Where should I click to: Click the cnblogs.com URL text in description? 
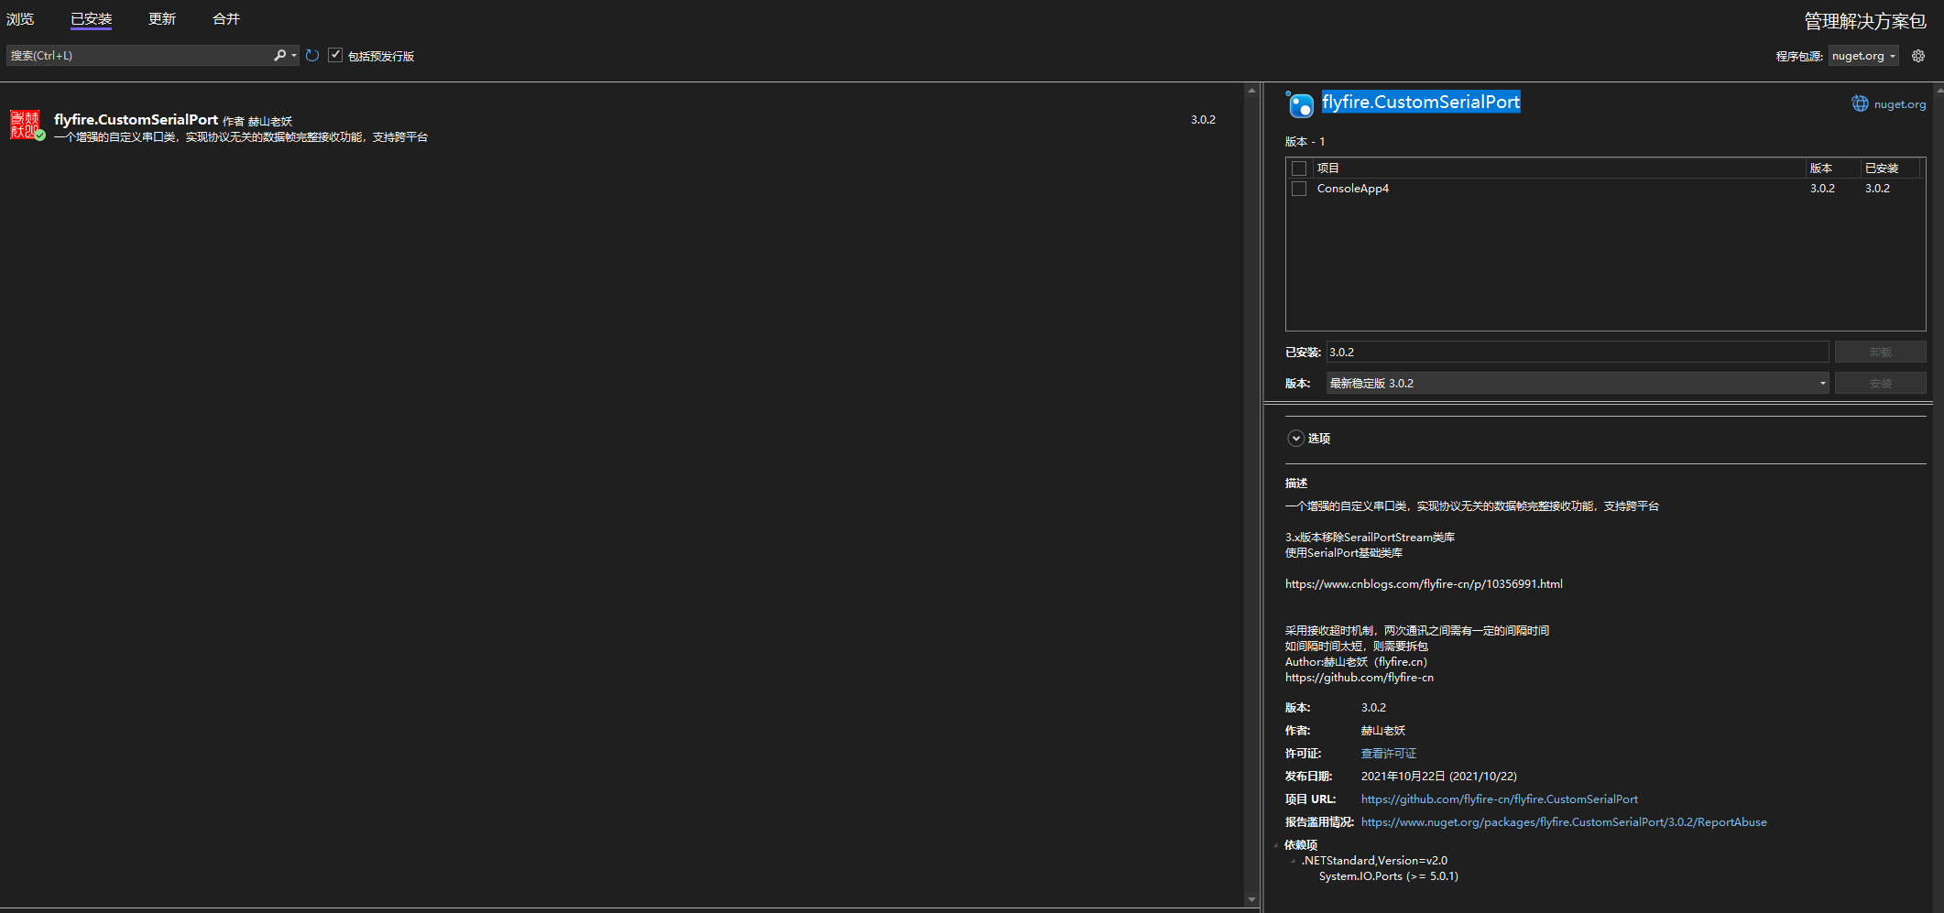(1424, 584)
